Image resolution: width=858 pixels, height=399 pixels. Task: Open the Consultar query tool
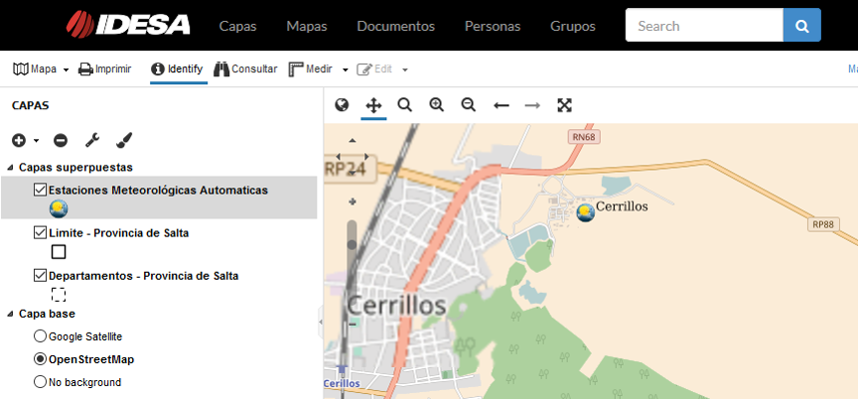pyautogui.click(x=245, y=69)
